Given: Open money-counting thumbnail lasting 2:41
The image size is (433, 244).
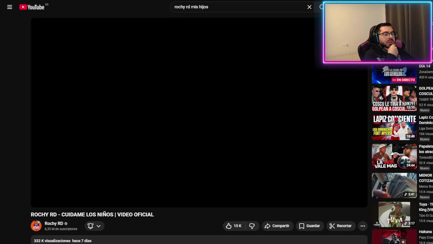Looking at the screenshot, I should [x=394, y=186].
